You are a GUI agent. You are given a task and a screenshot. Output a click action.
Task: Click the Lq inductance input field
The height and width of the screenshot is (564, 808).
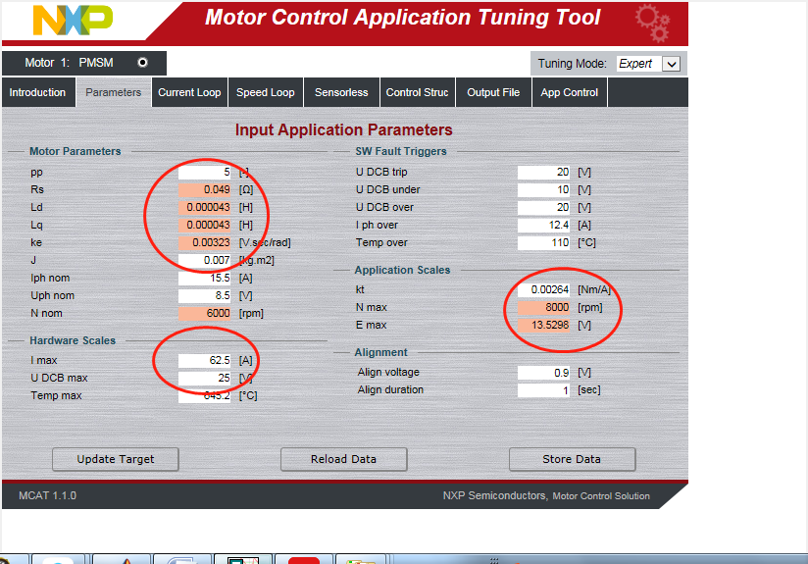coord(205,225)
